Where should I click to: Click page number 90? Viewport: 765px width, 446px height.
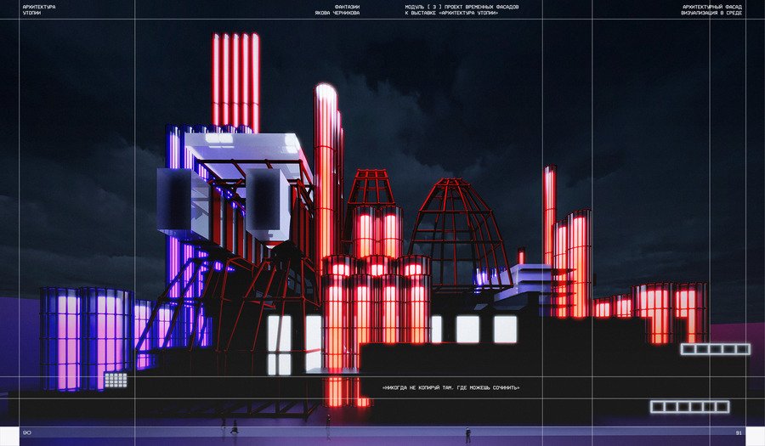[x=27, y=433]
